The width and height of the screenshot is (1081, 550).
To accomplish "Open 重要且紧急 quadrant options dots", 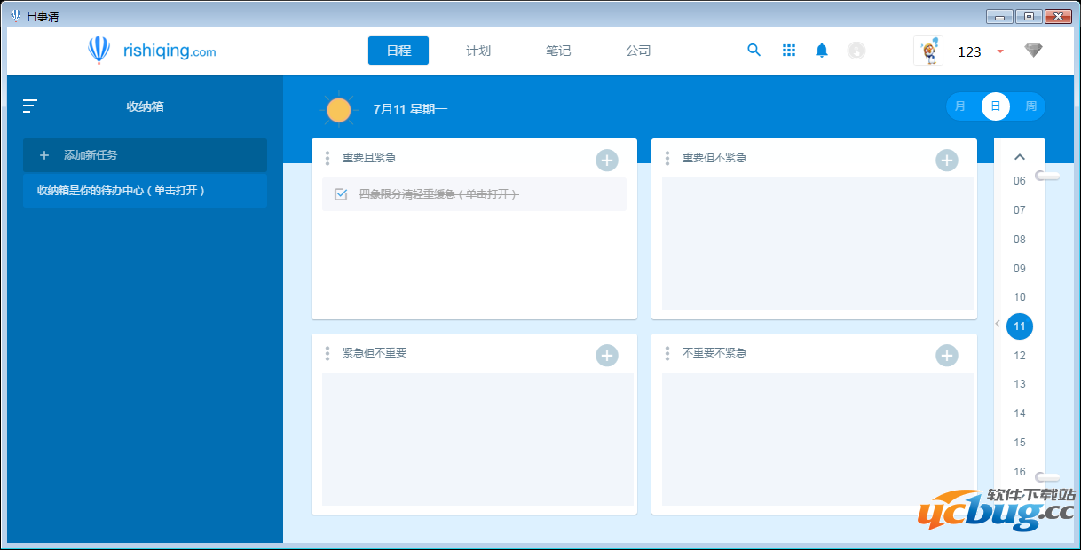I will point(327,158).
